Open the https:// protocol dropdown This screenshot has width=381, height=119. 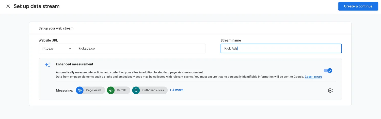(x=57, y=48)
